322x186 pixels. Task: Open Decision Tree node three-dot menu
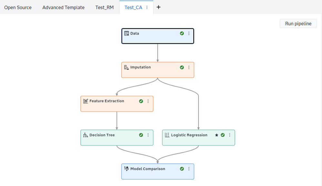(148, 135)
